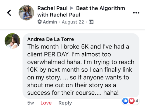145x111 pixels.
Task: Open Andrea De La Torre's profile photo
Action: [x=12, y=41]
